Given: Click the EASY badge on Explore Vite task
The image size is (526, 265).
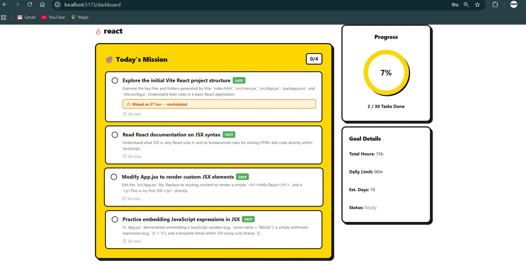Looking at the screenshot, I should click(239, 80).
